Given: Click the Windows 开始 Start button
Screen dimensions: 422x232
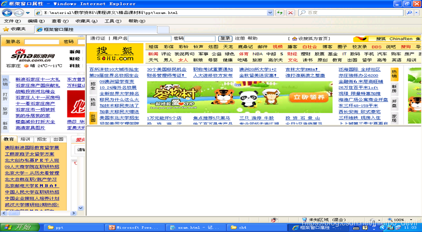Looking at the screenshot, I should (x=20, y=228).
